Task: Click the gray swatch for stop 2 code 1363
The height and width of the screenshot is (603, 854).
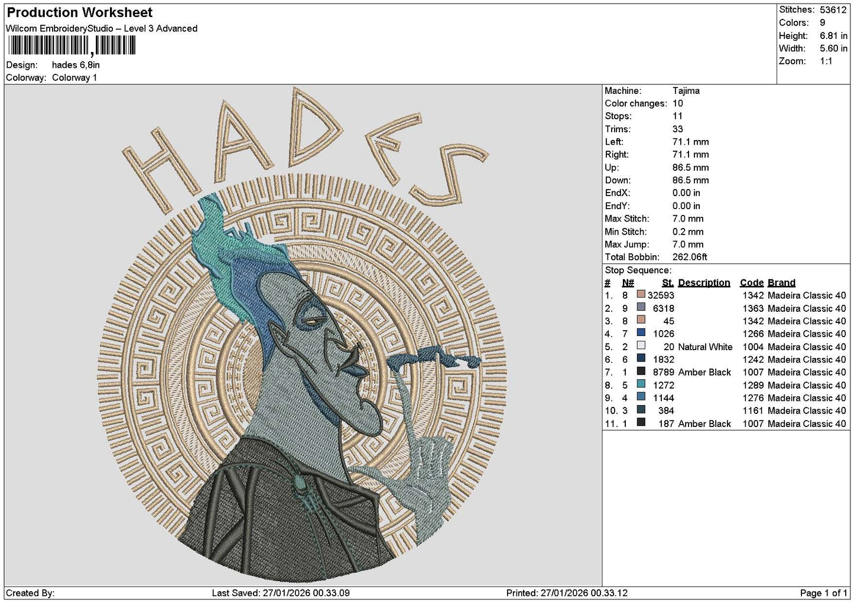Action: 641,307
